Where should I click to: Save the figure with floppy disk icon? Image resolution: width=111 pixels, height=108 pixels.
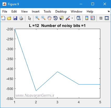pos(15,18)
